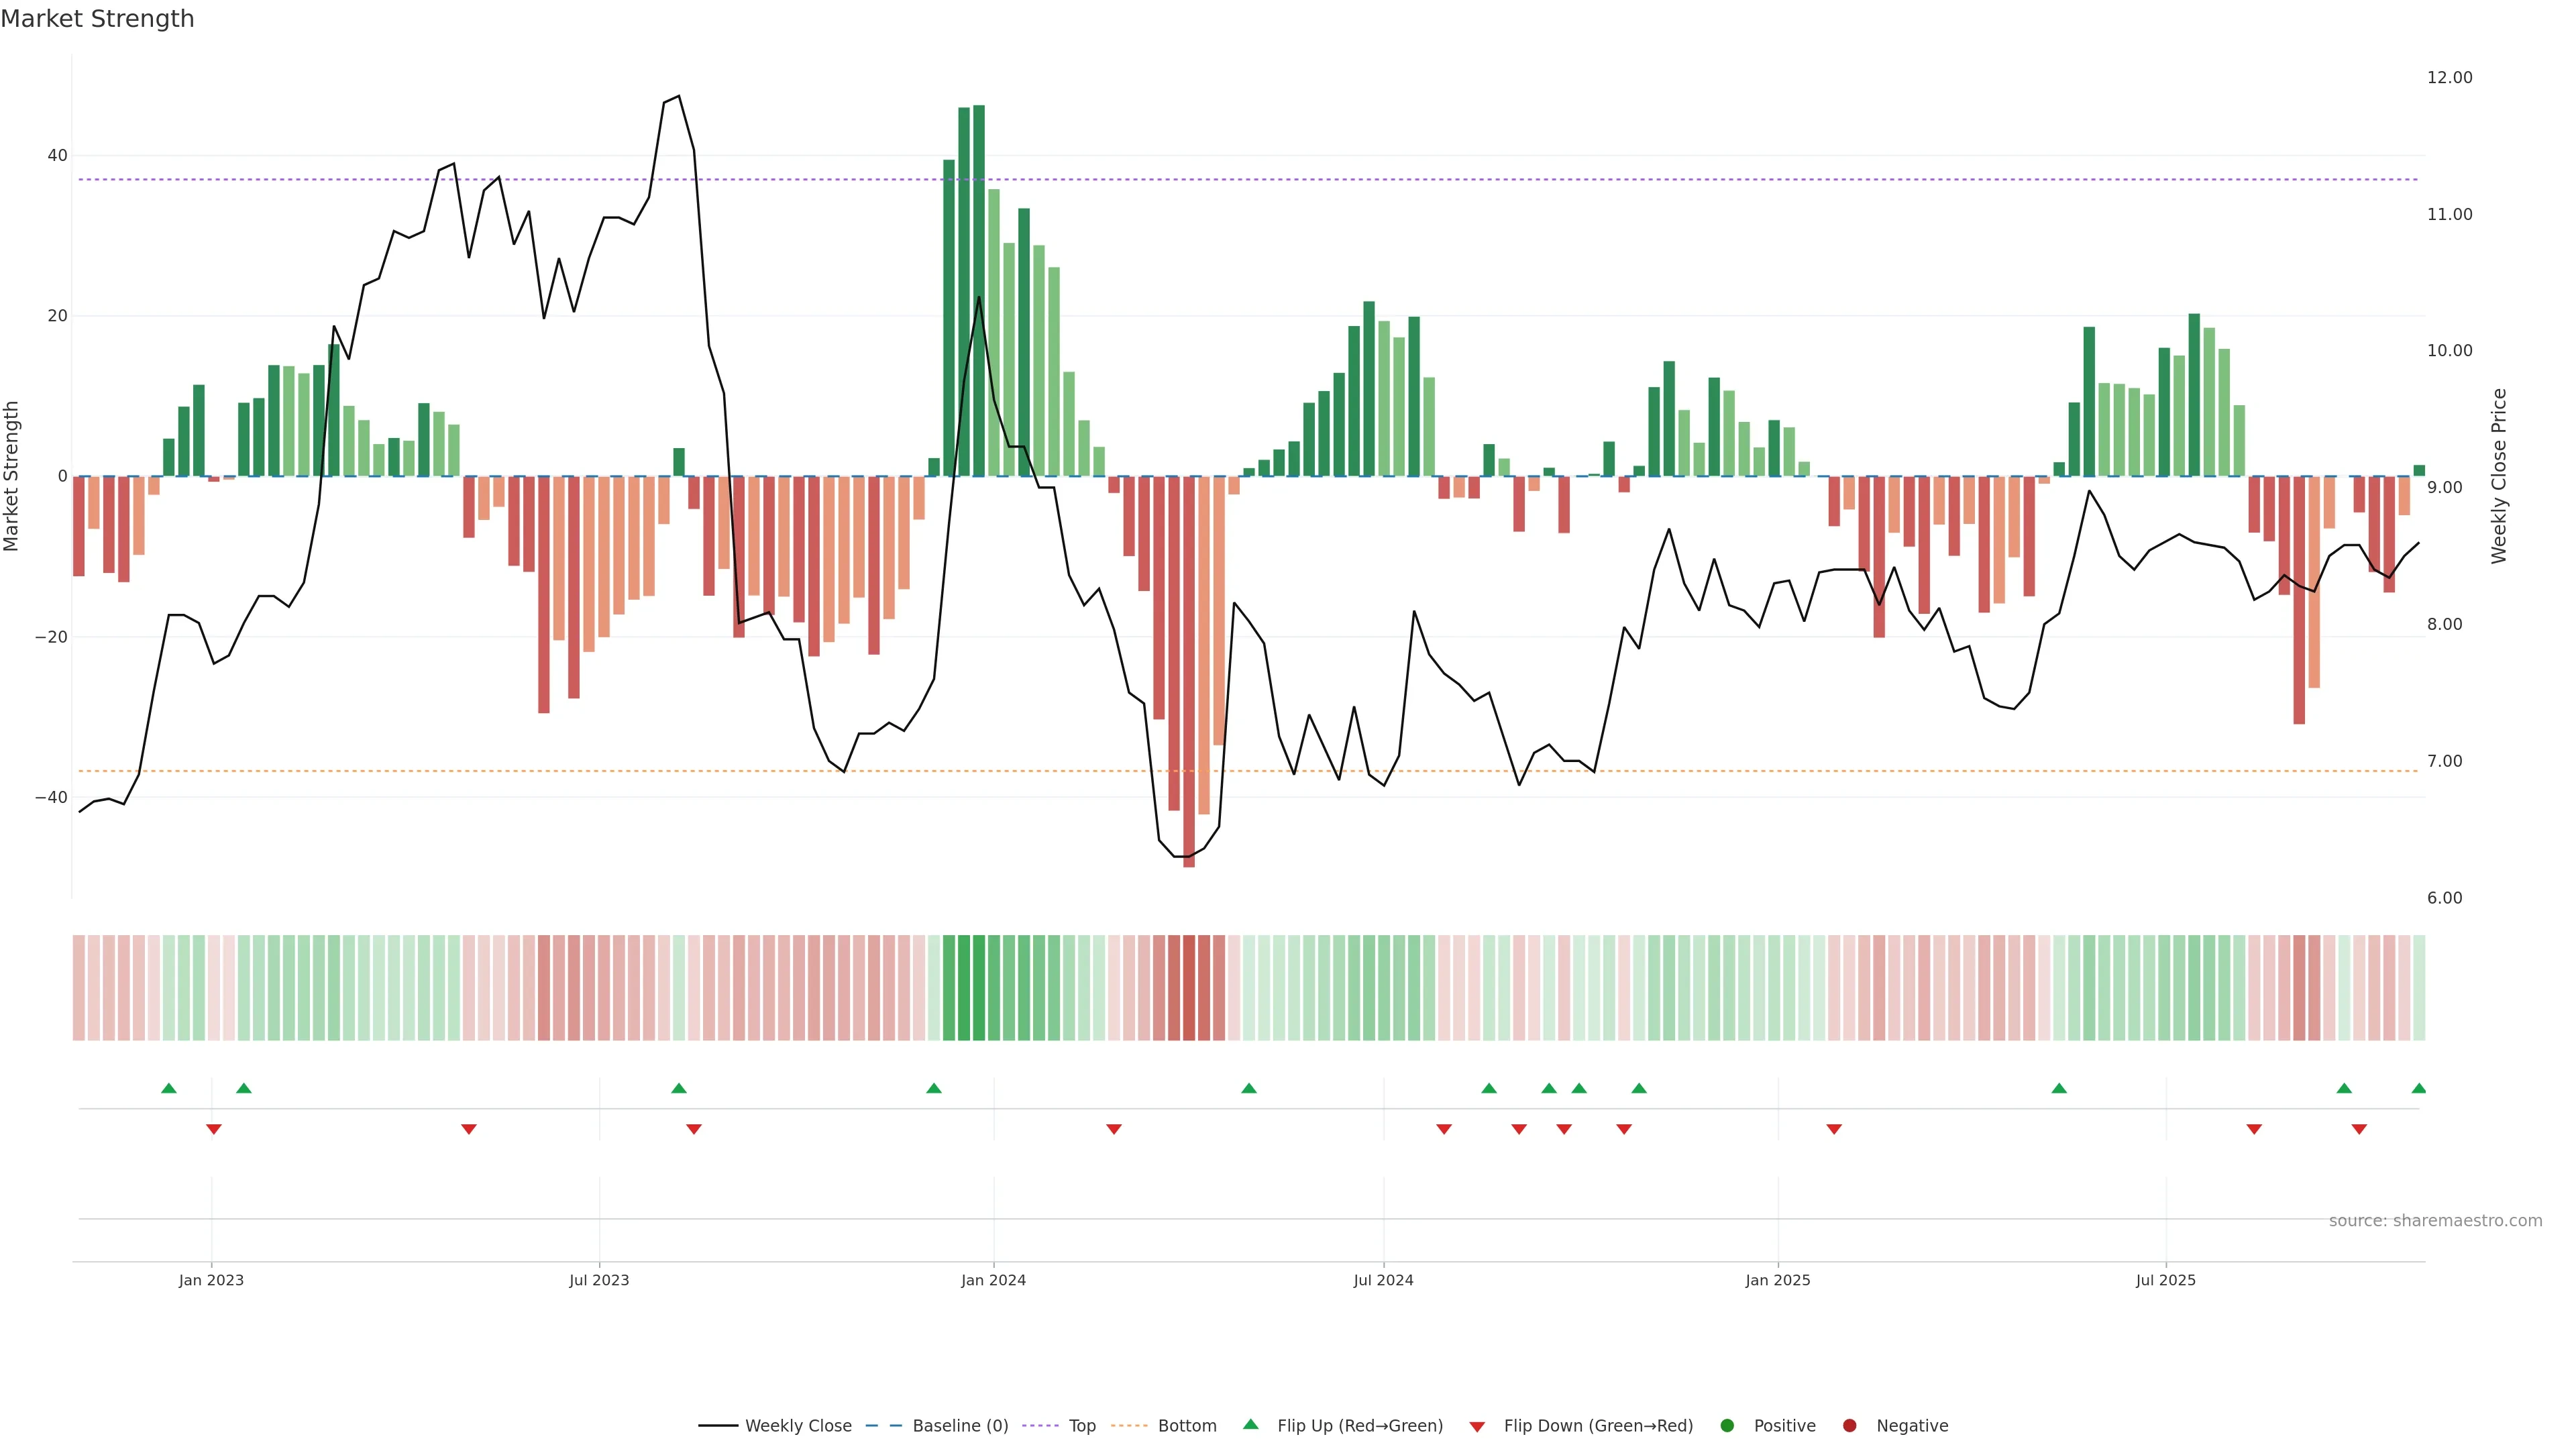
Task: Click the rightmost green flip-up triangle marker
Action: (x=2418, y=1088)
